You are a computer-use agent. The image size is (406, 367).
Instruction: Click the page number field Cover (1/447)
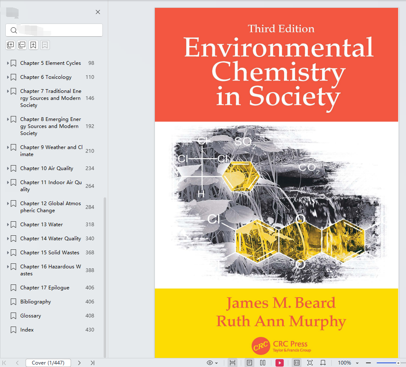(x=48, y=363)
